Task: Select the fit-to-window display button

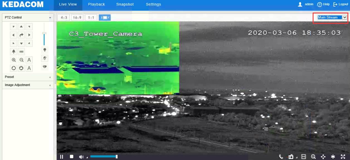Action: 105,18
